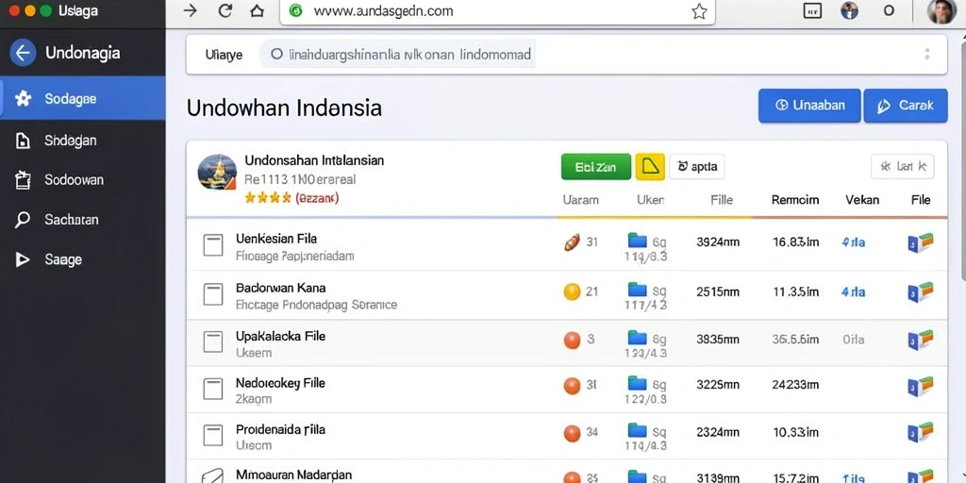This screenshot has width=966, height=483.
Task: Click the address bar URL
Action: [x=383, y=11]
